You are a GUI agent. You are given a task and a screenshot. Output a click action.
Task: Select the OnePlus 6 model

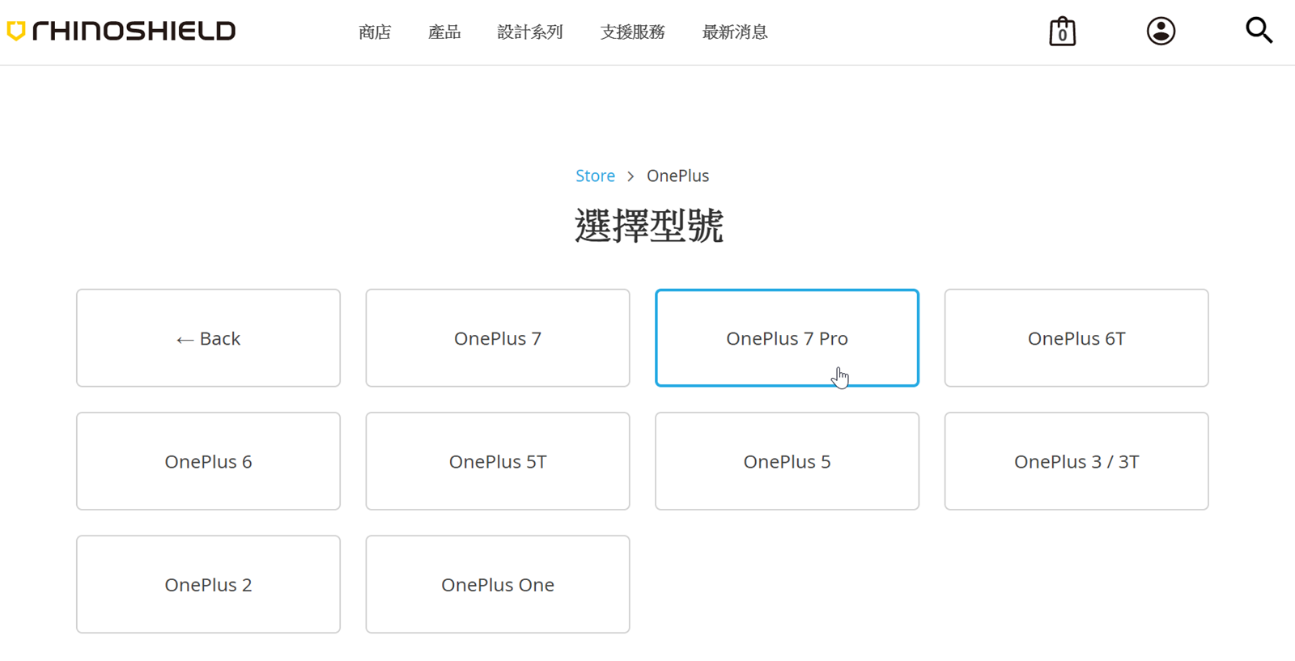click(x=208, y=461)
